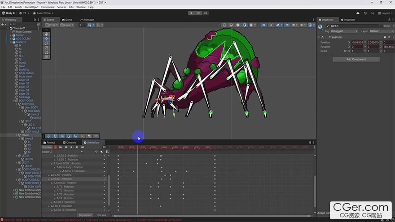Open the Layout dropdown
Screen dimensions: 395x222
tap(385, 13)
